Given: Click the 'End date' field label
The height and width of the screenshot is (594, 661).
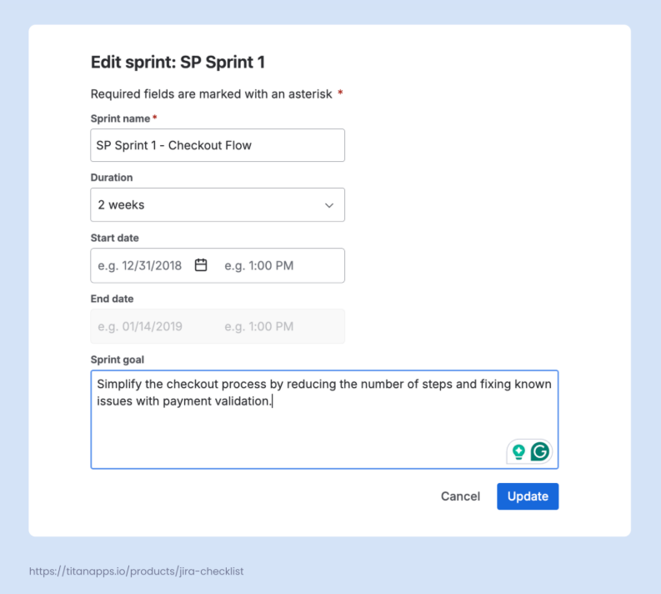Looking at the screenshot, I should pyautogui.click(x=113, y=299).
